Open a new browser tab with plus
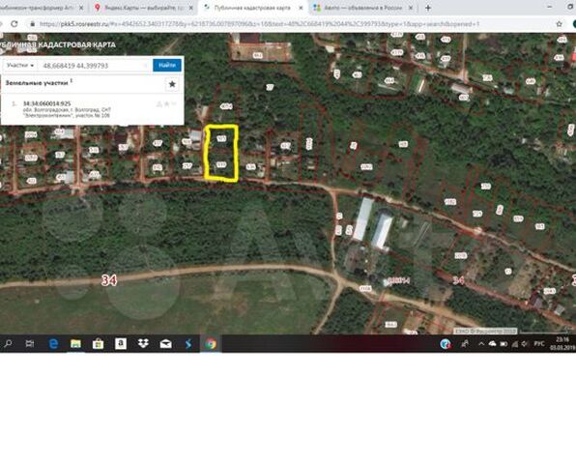The height and width of the screenshot is (464, 576). click(427, 8)
